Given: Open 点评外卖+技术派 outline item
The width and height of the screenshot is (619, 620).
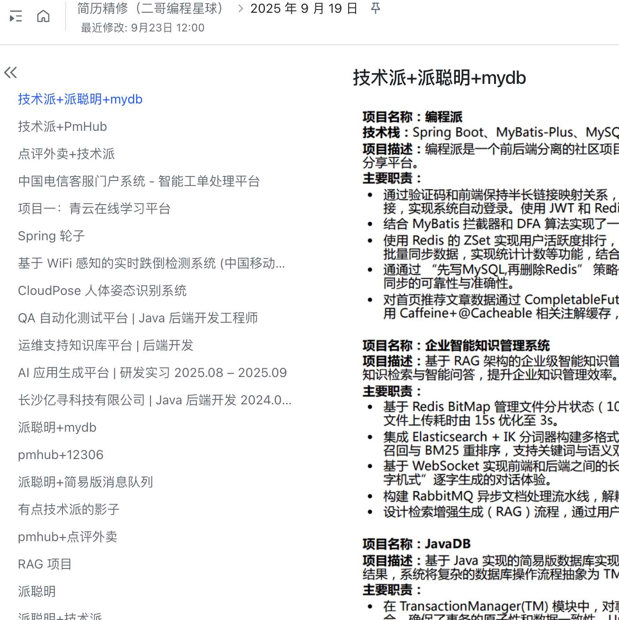Looking at the screenshot, I should click(x=67, y=154).
